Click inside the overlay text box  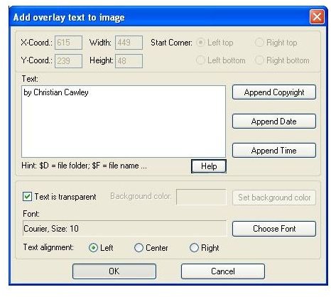click(x=124, y=121)
